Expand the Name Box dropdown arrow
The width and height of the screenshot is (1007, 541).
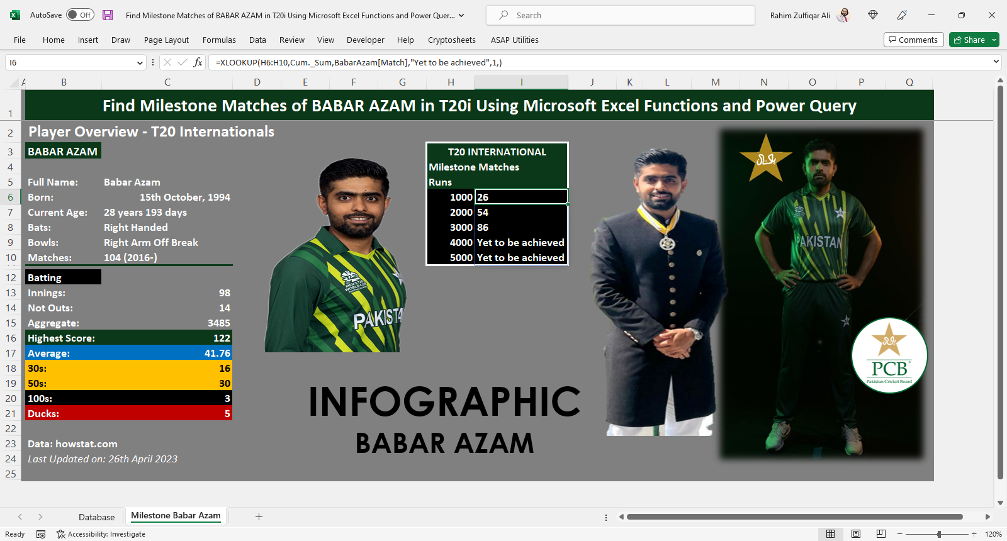click(x=140, y=62)
